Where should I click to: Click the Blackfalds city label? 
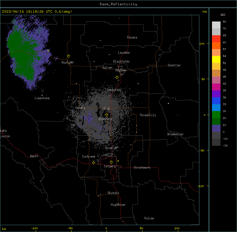(121, 61)
